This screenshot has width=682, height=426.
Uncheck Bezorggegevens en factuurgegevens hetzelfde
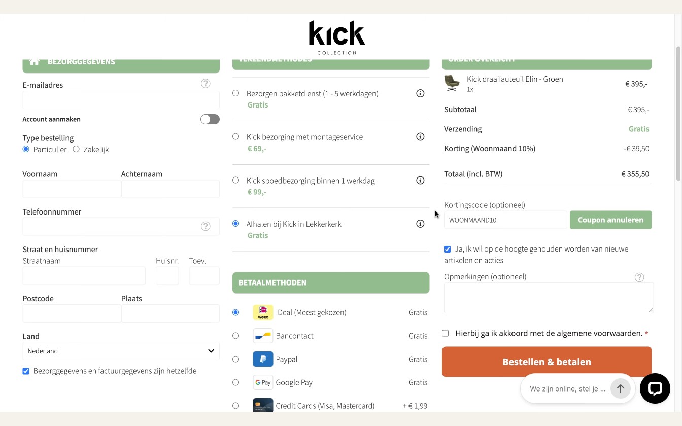tap(26, 371)
